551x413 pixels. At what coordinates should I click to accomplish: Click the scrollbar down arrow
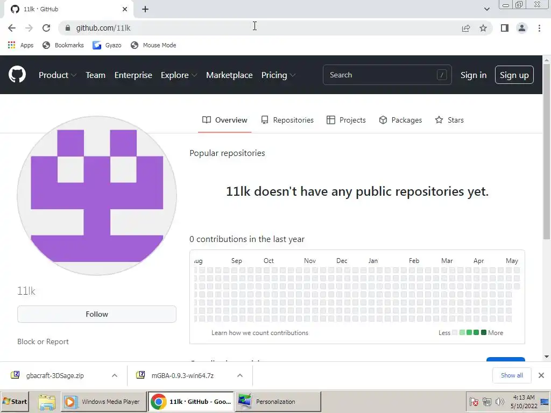[547, 357]
